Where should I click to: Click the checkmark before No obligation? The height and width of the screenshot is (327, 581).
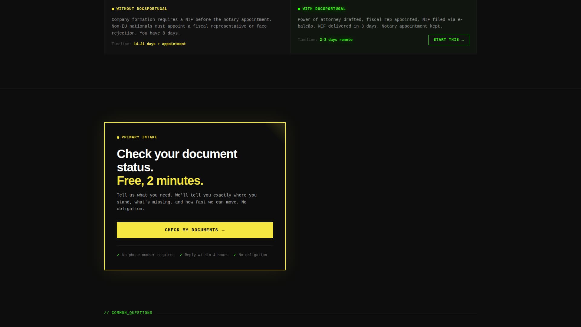[x=235, y=255]
